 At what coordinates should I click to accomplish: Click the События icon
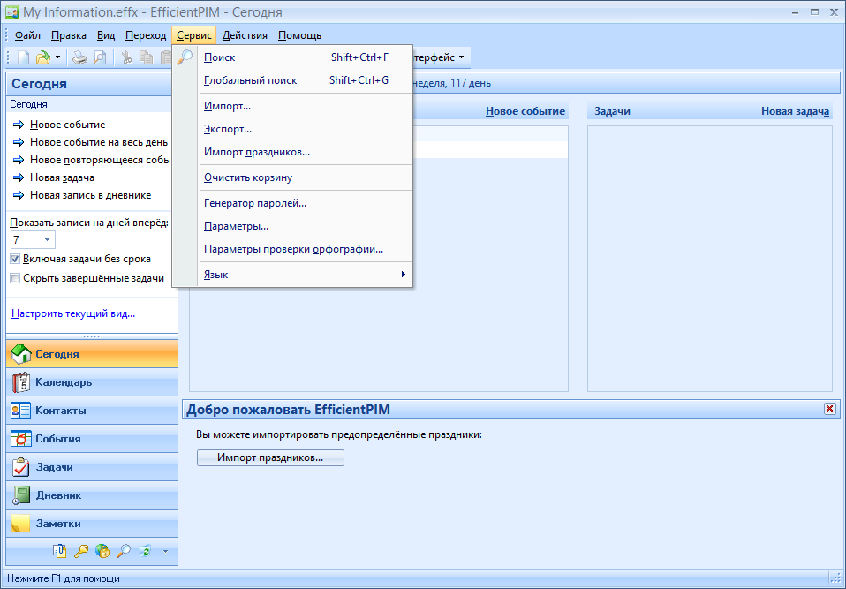coord(21,439)
